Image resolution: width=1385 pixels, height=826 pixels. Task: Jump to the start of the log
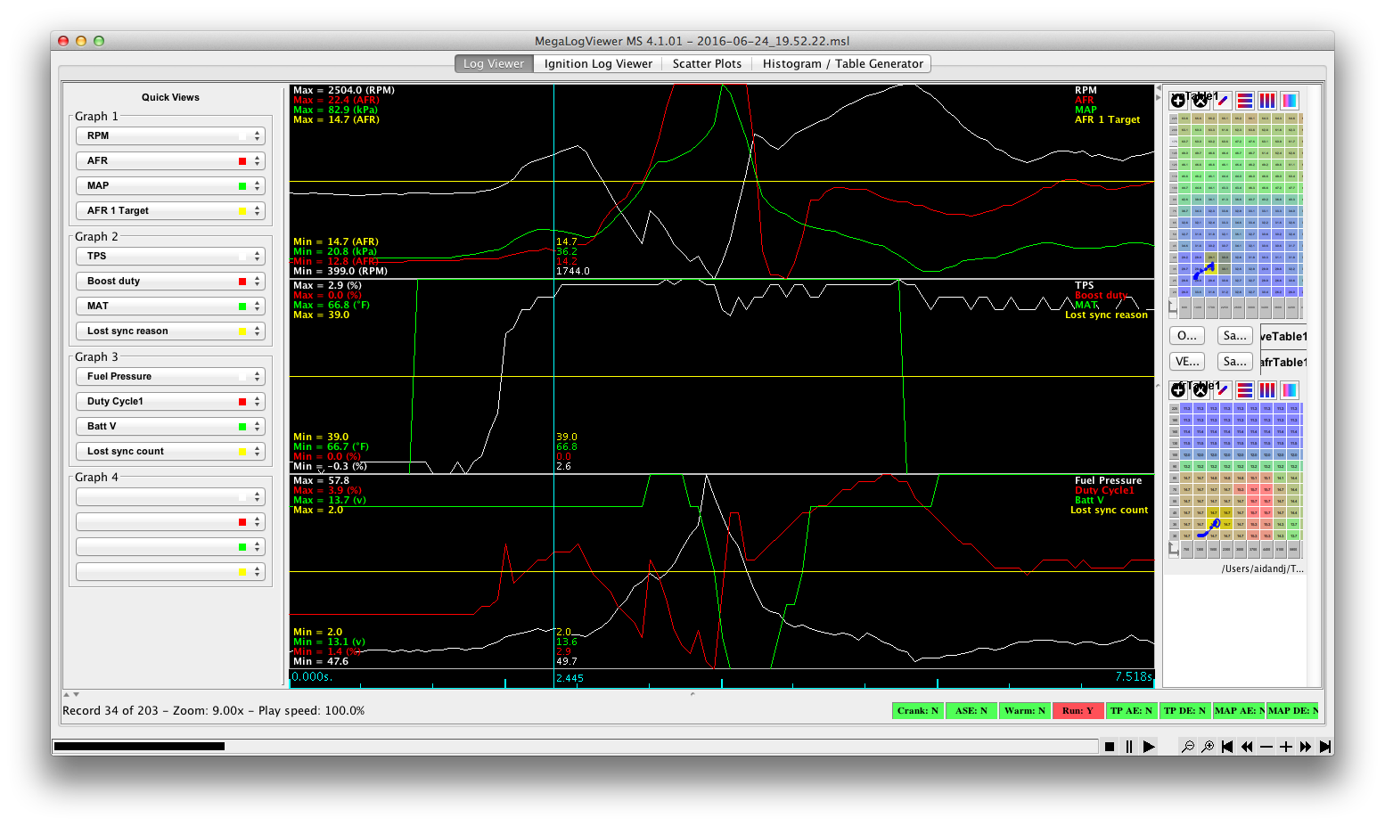pos(1227,747)
